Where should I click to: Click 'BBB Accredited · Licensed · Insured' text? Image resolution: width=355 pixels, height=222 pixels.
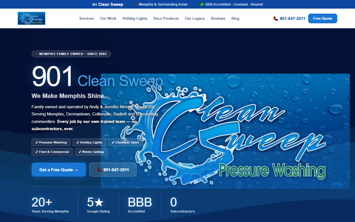pyautogui.click(x=234, y=4)
